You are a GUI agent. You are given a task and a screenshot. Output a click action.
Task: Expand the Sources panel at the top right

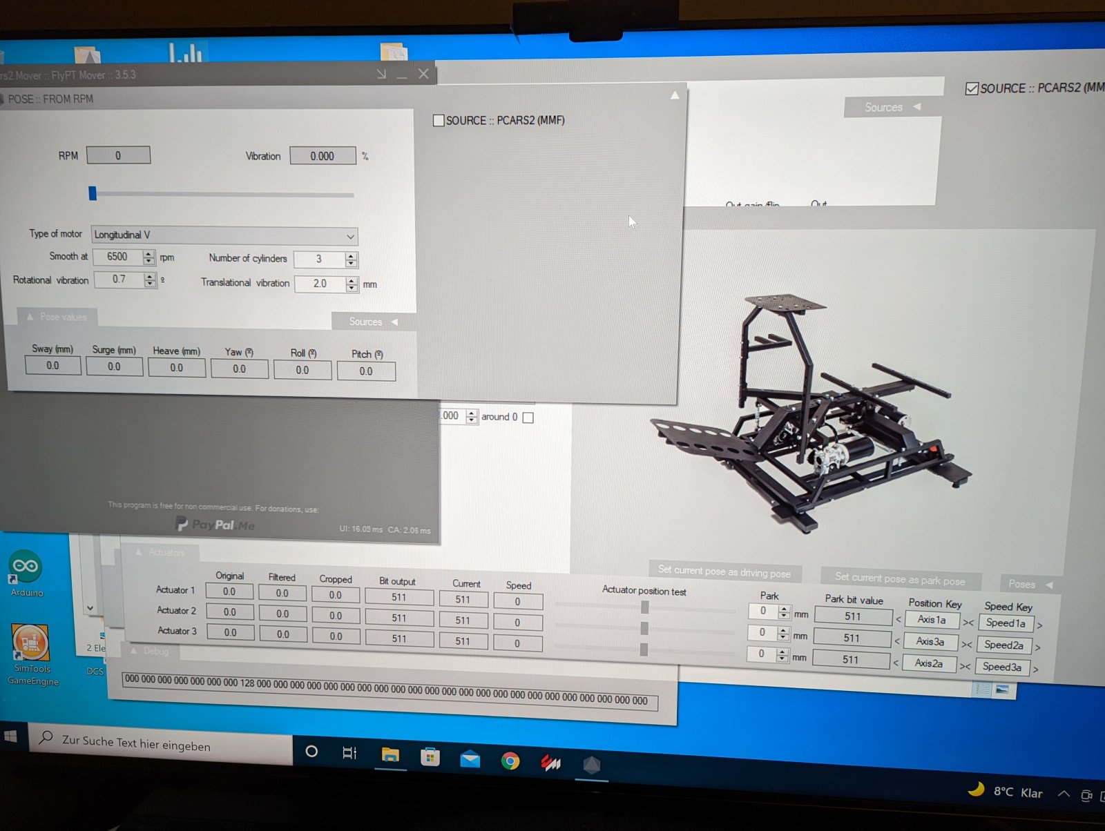pos(892,107)
